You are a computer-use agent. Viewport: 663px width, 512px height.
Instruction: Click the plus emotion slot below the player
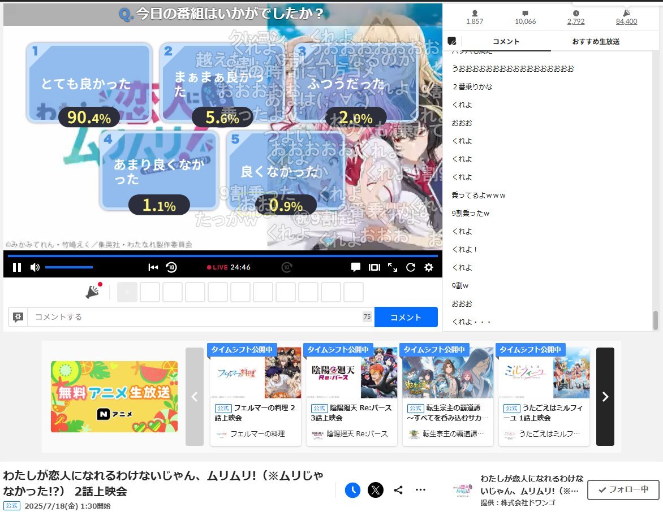pos(127,292)
